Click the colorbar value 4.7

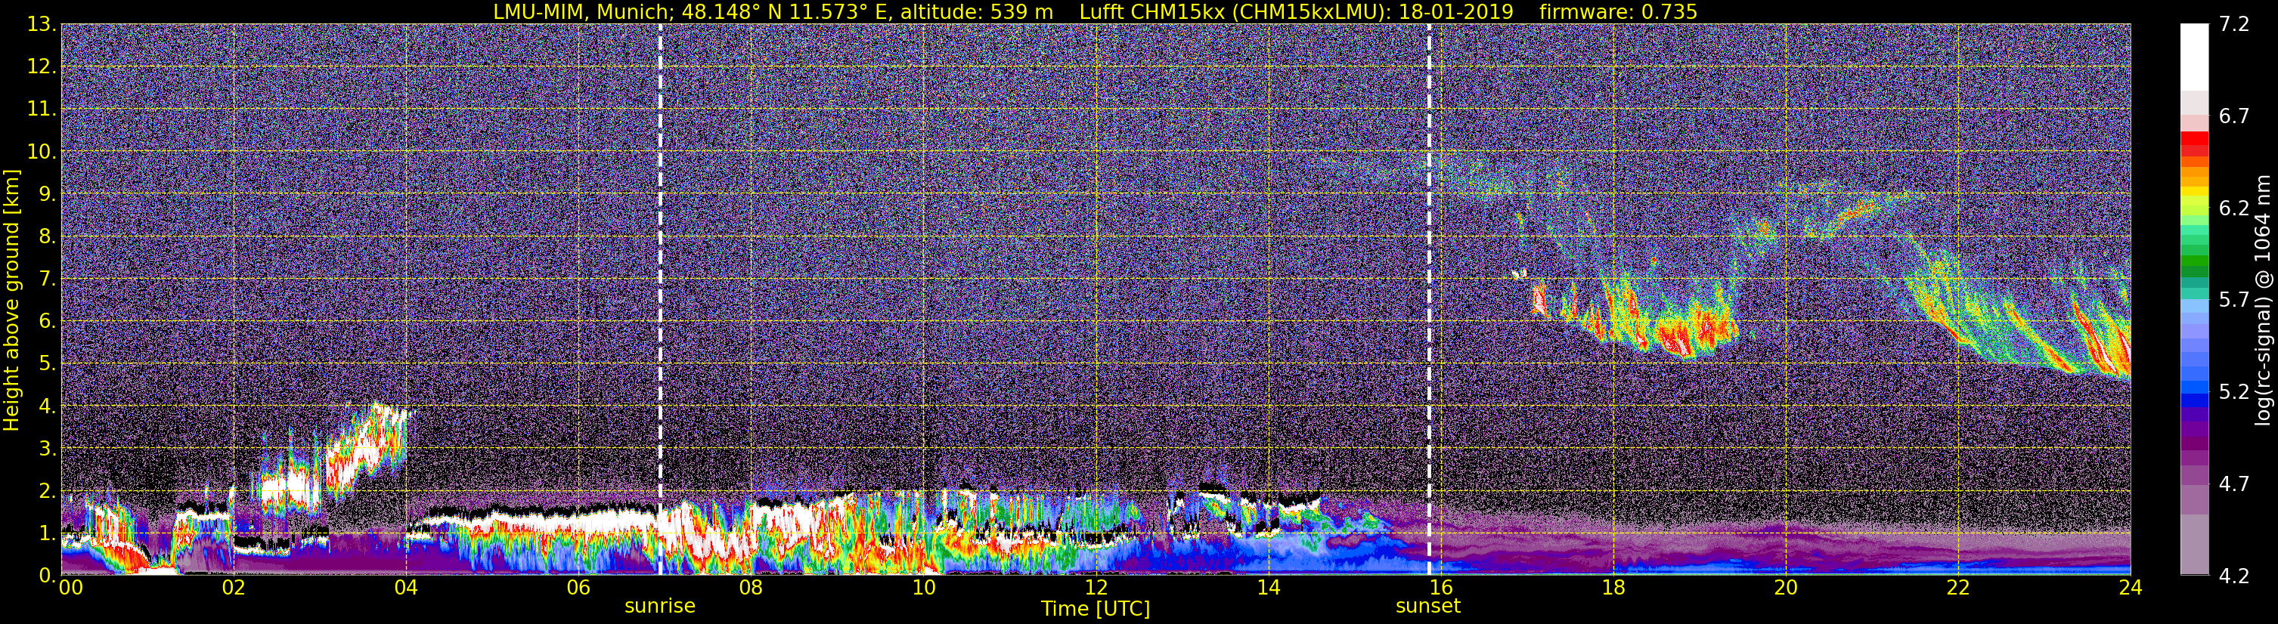click(2234, 484)
